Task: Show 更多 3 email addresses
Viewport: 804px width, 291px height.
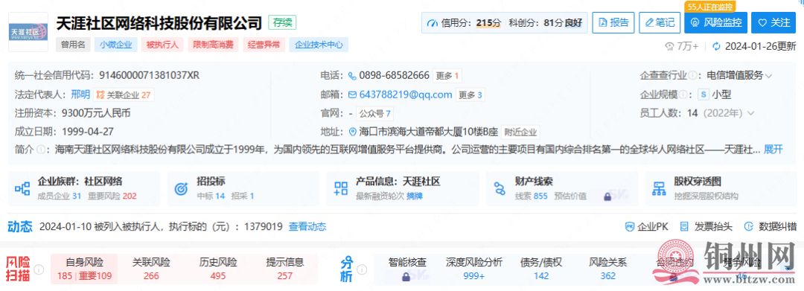Action: (470, 95)
